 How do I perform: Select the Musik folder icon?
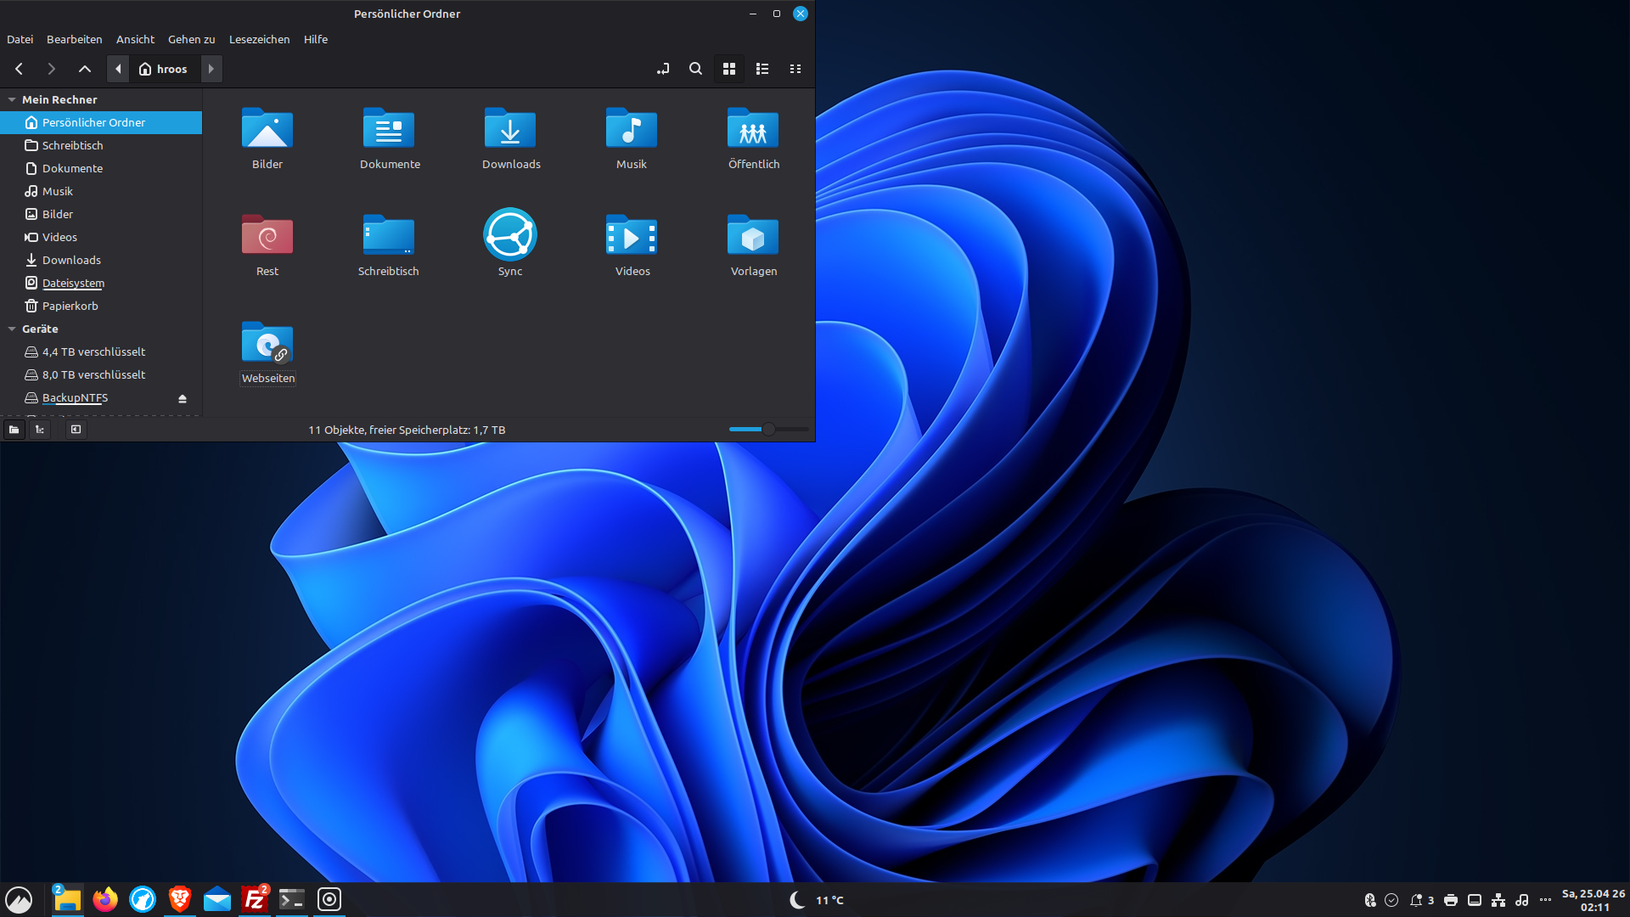632,128
